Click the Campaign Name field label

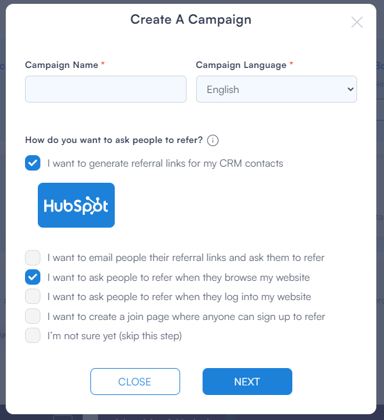pos(62,65)
